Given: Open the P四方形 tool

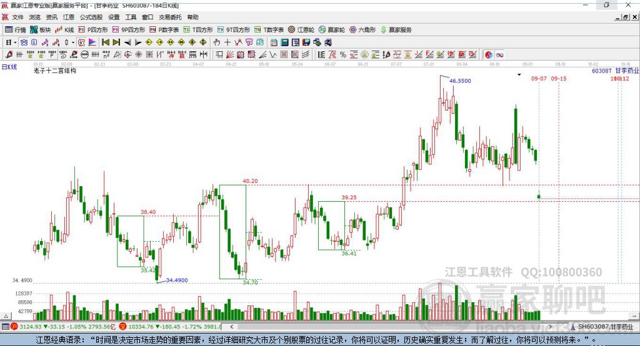Looking at the screenshot, I should (x=93, y=30).
